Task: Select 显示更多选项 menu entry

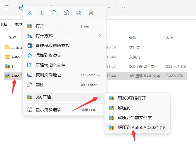Action: pos(65,110)
